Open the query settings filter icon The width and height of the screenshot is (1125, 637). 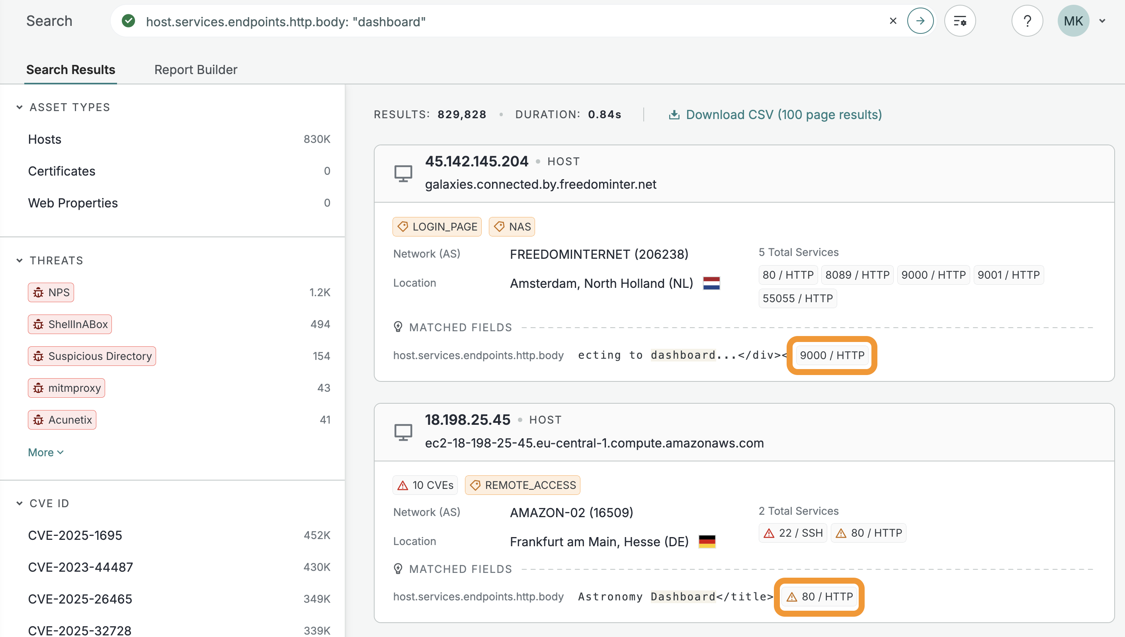click(x=960, y=21)
